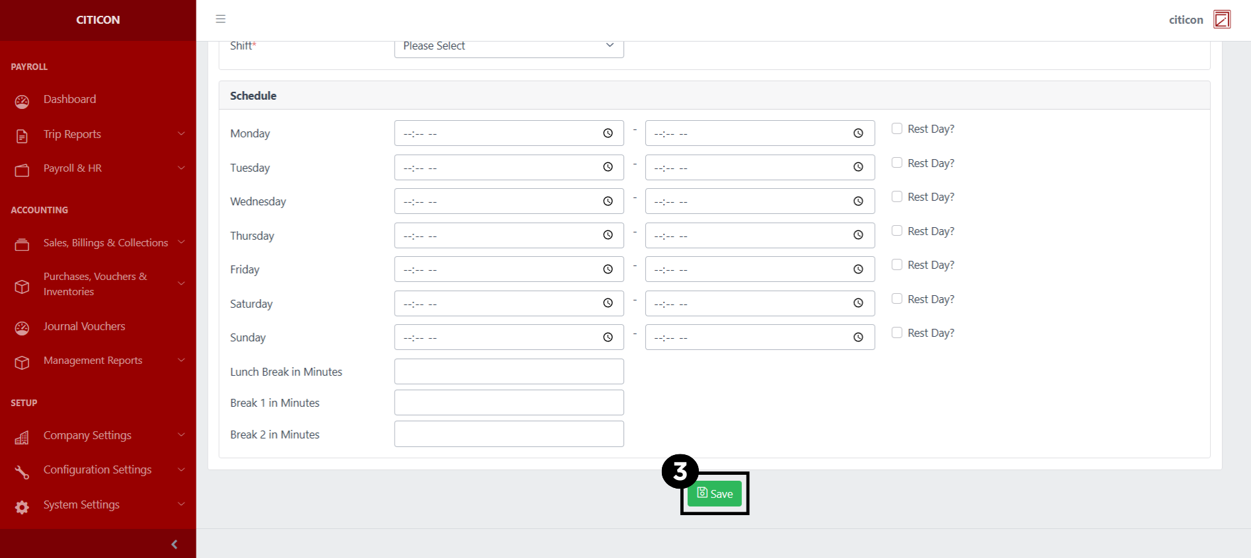The height and width of the screenshot is (558, 1251).
Task: Click the Purchases, Vouchers & Inventories box icon
Action: (22, 287)
